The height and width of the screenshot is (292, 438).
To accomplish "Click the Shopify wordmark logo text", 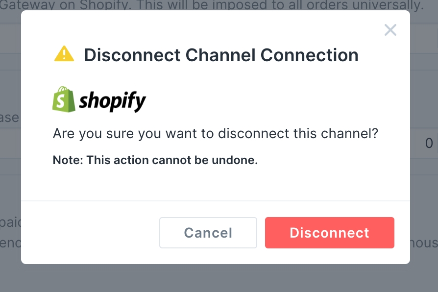I will click(112, 101).
